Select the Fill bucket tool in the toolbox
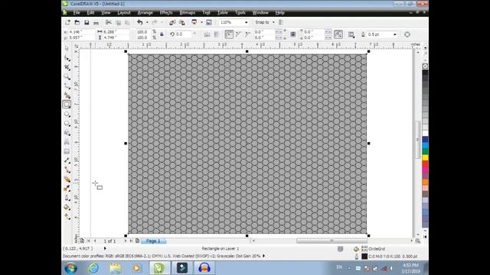This screenshot has height=275, width=490. [x=67, y=207]
